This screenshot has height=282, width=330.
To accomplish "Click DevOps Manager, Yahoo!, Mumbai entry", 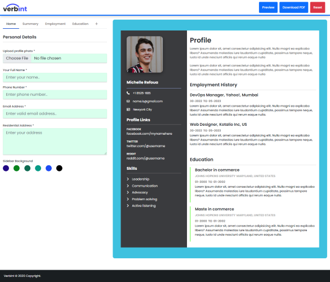I will 224,95.
